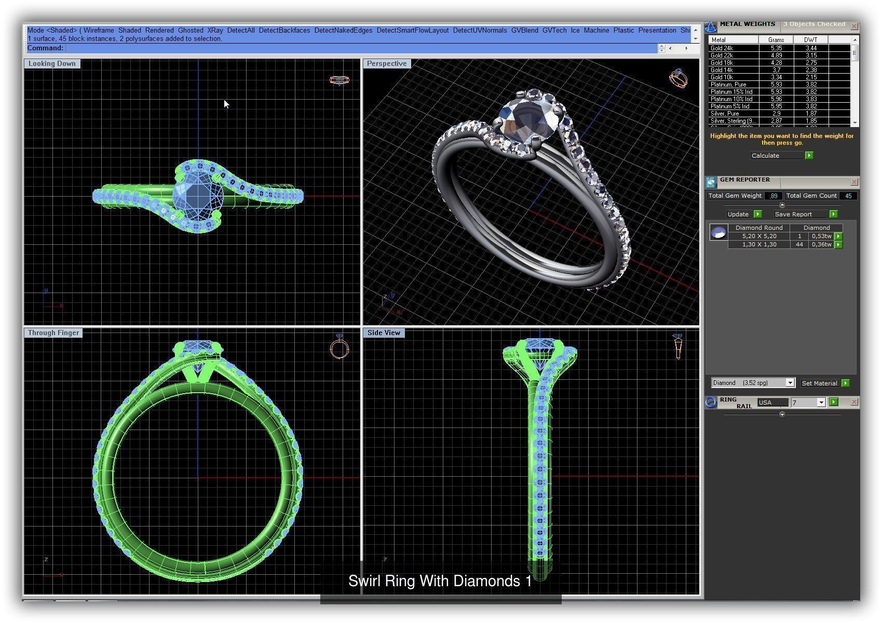Select the Platinum 10% Irid row
Image resolution: width=882 pixels, height=623 pixels.
[780, 99]
